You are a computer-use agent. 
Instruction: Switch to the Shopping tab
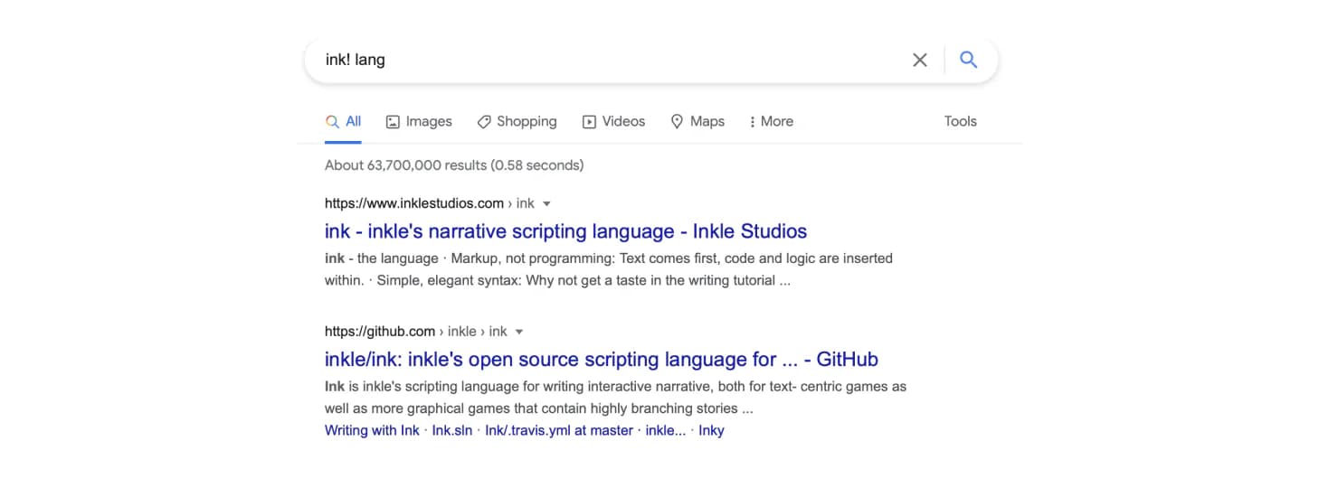pyautogui.click(x=517, y=121)
